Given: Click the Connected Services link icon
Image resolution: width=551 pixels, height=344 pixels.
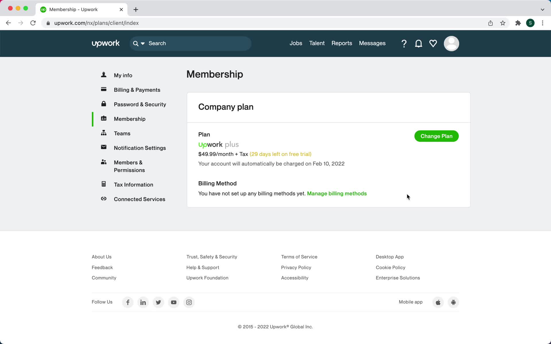Looking at the screenshot, I should (x=104, y=199).
